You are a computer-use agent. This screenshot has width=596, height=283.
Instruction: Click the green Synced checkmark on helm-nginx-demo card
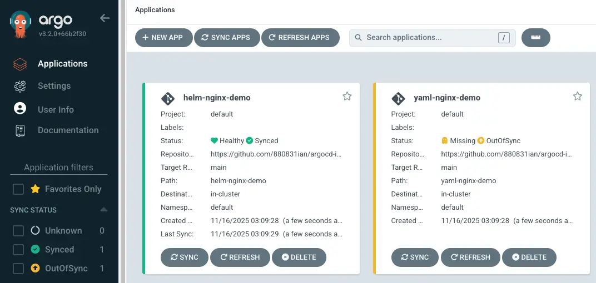click(249, 141)
